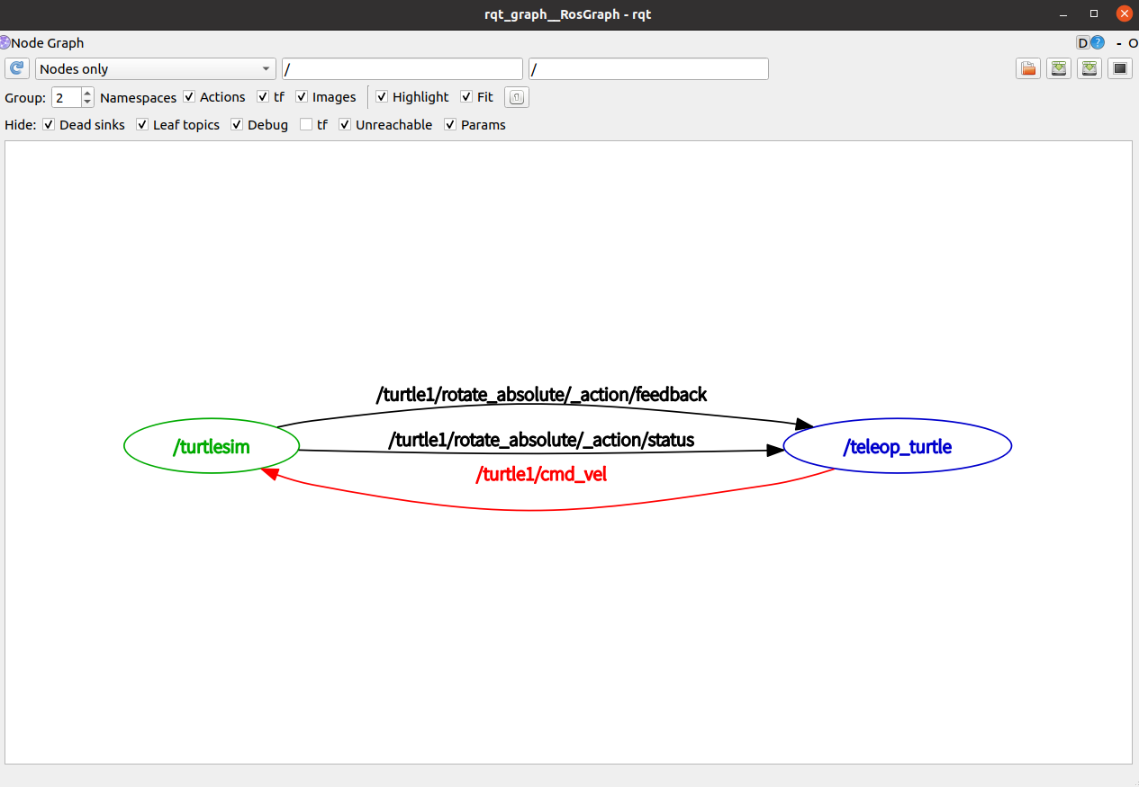Screen dimensions: 1139x787
Task: Uncheck the Images checkbox
Action: click(302, 96)
